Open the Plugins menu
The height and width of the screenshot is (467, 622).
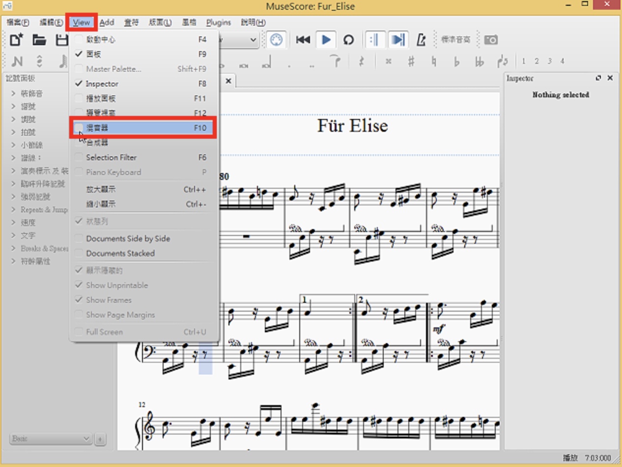(x=219, y=22)
